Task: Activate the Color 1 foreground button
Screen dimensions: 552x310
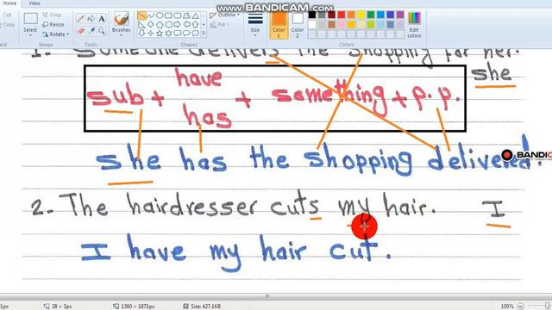Action: (x=279, y=25)
